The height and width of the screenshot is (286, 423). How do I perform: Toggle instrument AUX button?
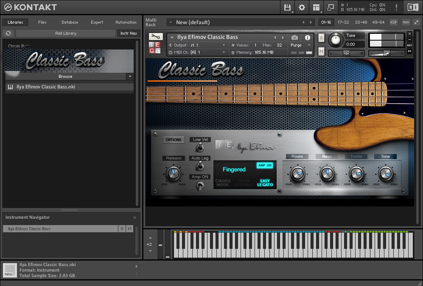[x=409, y=45]
